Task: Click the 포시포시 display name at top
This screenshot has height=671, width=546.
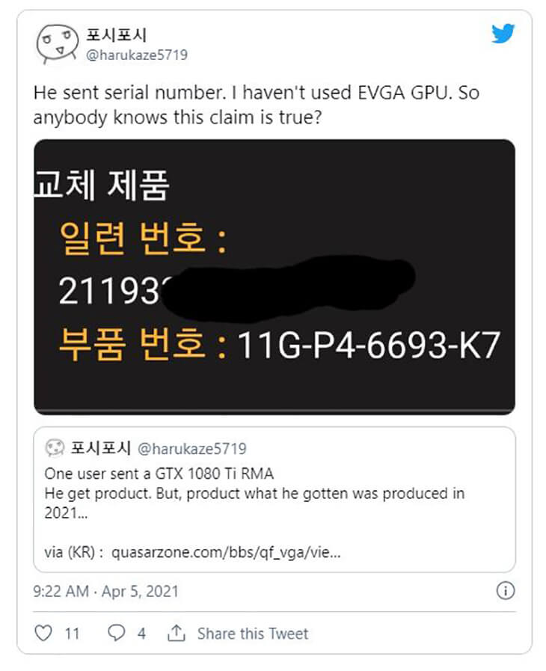Action: coord(117,34)
